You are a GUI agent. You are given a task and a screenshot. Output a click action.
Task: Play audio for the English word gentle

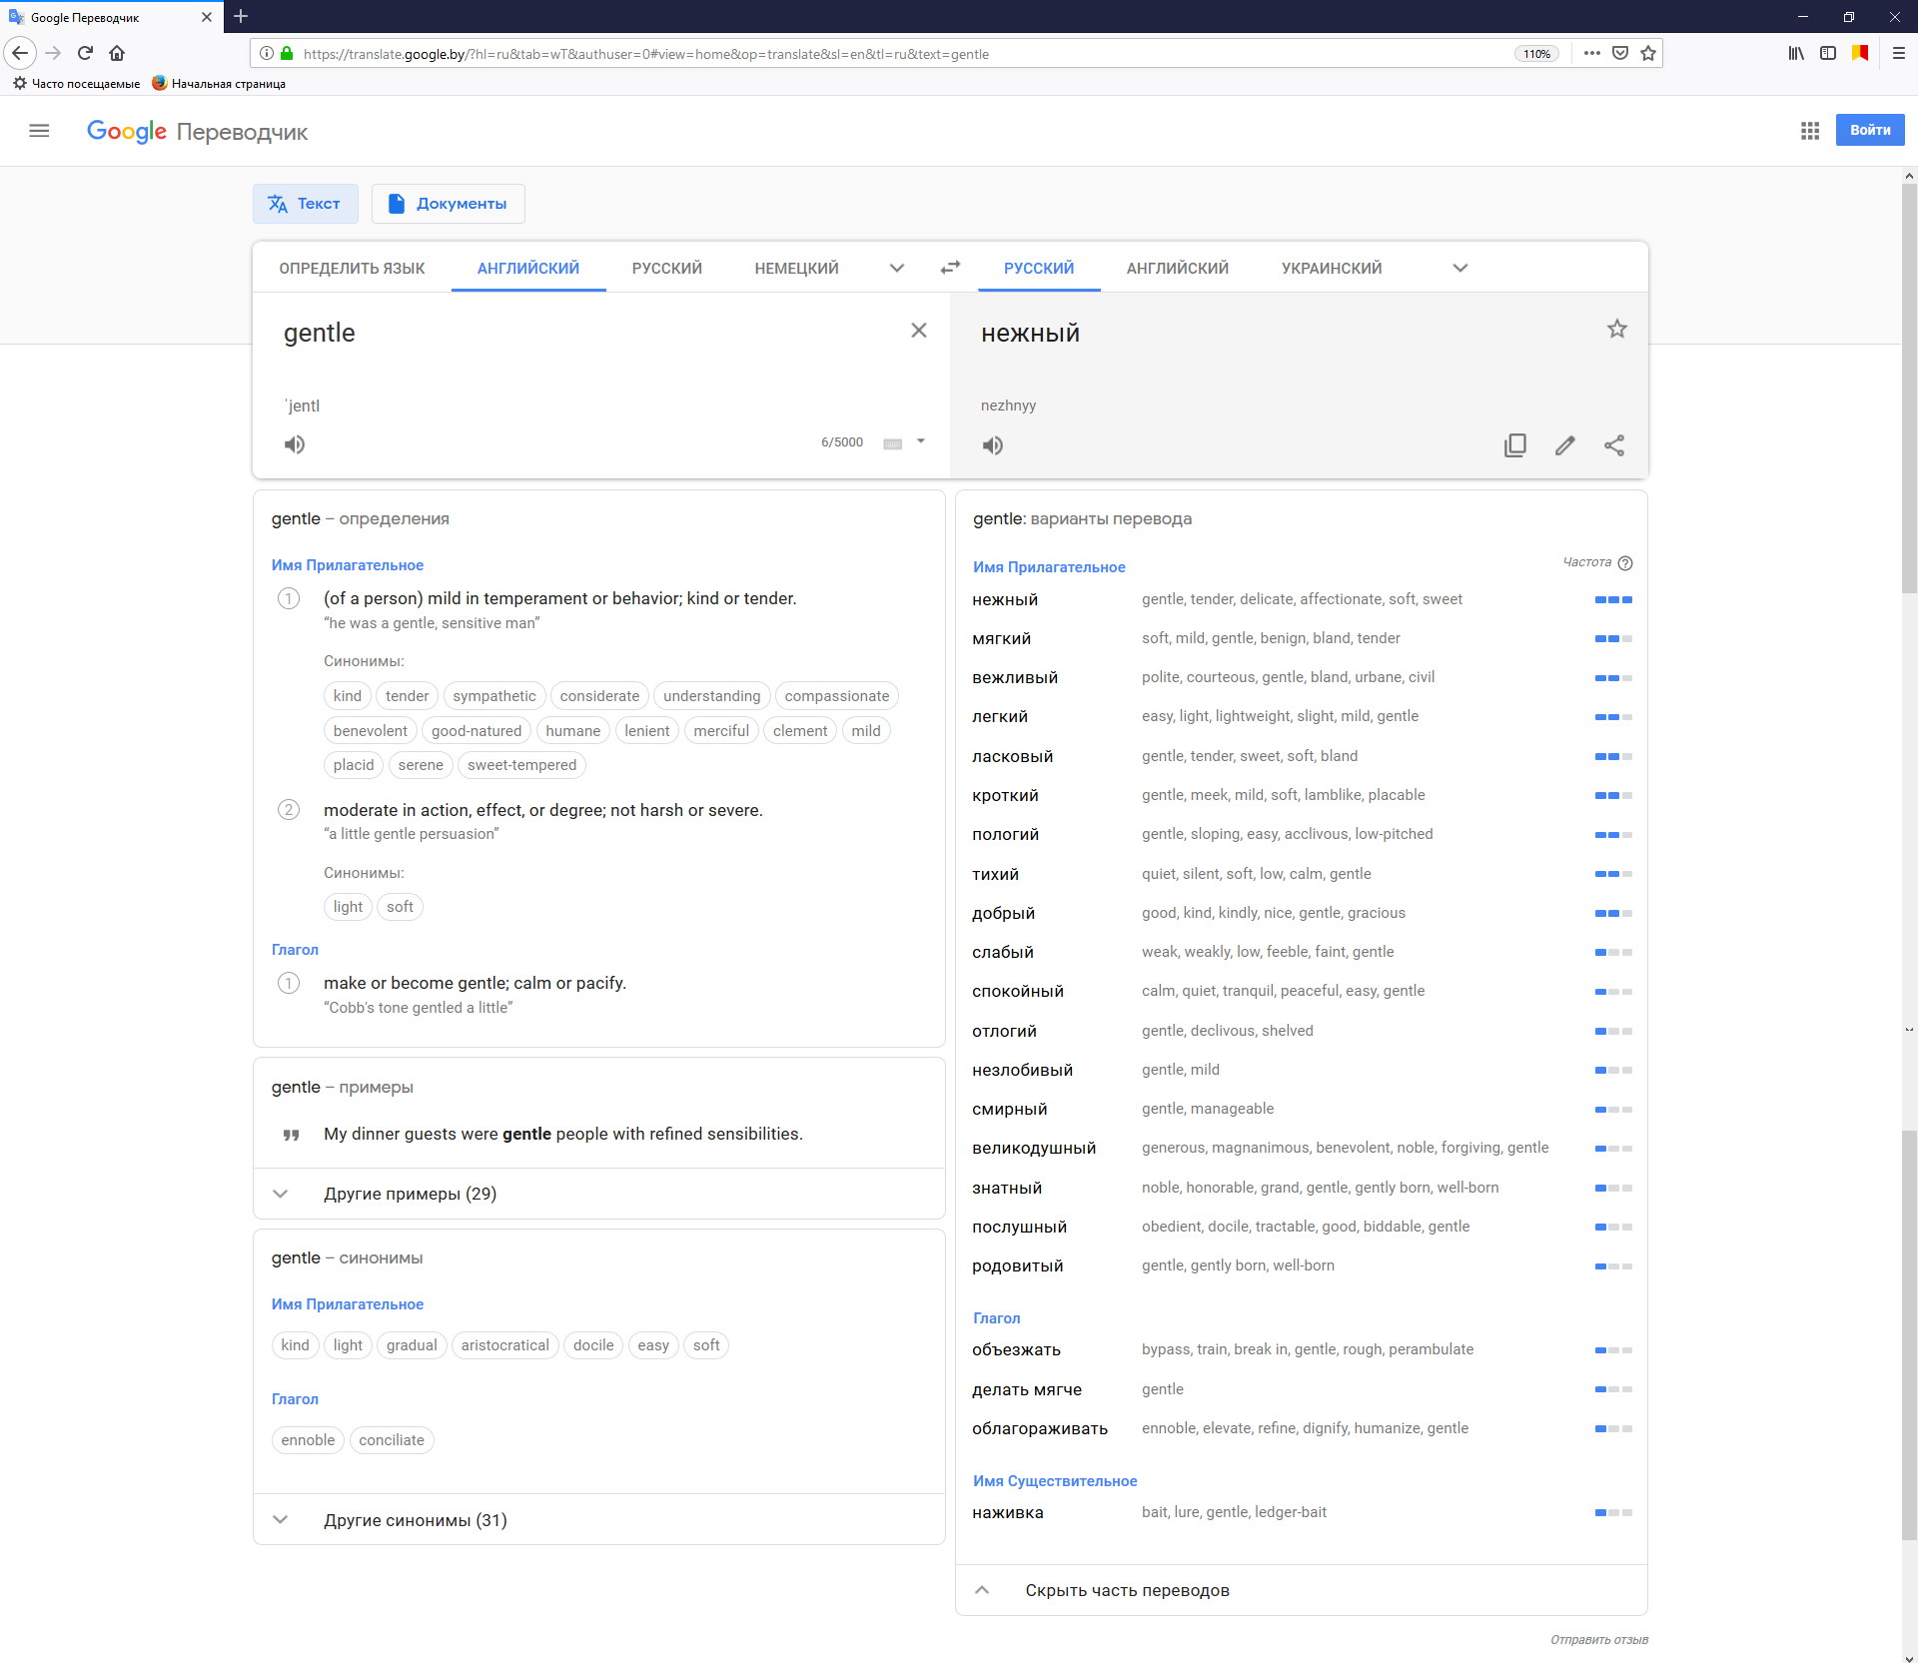click(x=295, y=444)
